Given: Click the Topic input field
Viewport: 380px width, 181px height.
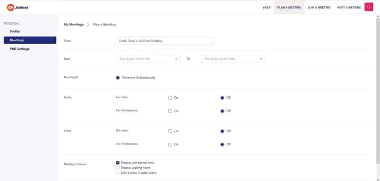Looking at the screenshot, I should coord(165,41).
